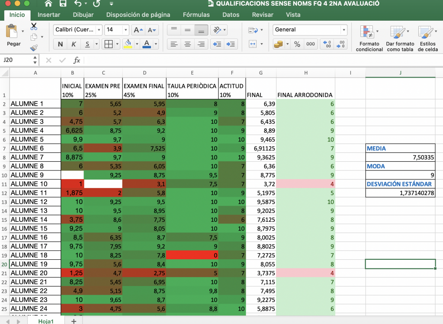Click the Format Painter brush icon
Image resolution: width=443 pixels, height=324 pixels.
click(34, 47)
